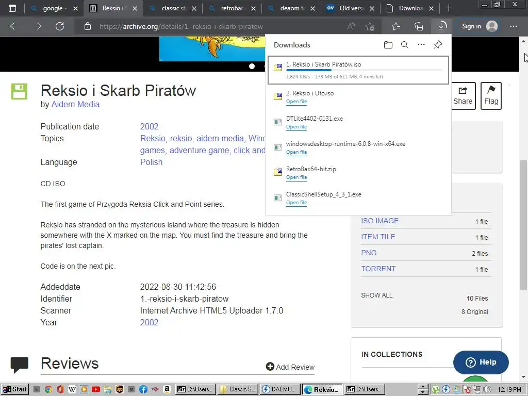Launch YouTube from taskbar quick launch
The height and width of the screenshot is (396, 528).
(x=95, y=390)
